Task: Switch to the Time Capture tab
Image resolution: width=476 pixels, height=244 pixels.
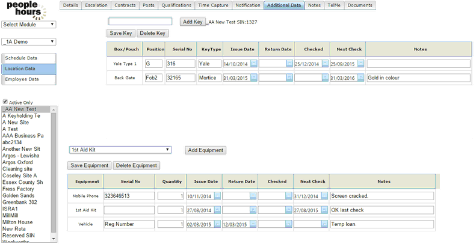Action: click(x=213, y=5)
